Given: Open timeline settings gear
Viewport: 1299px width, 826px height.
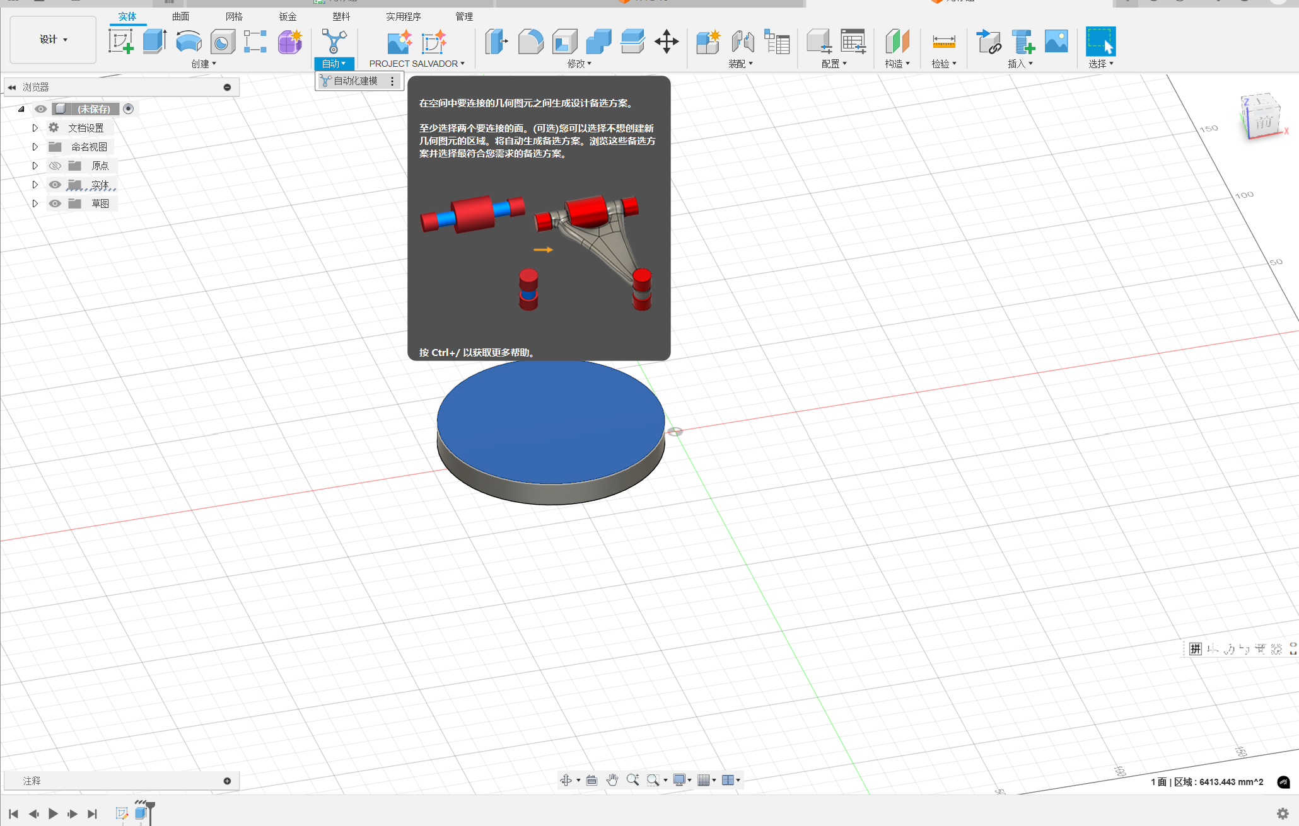Looking at the screenshot, I should coord(1283,813).
